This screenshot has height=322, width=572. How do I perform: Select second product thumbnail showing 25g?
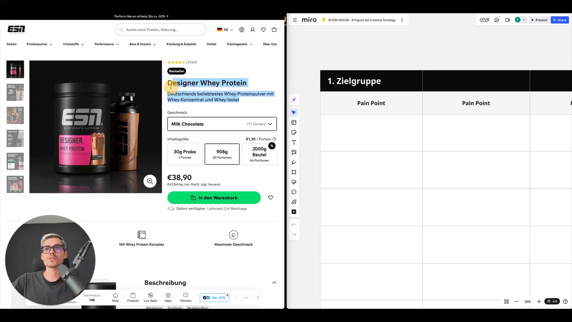coord(15,92)
